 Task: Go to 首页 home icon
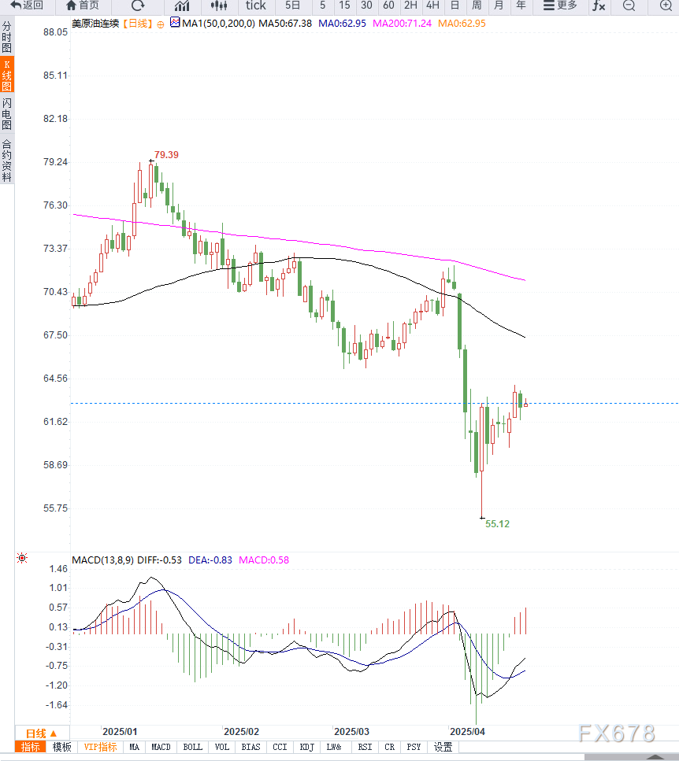pyautogui.click(x=71, y=6)
